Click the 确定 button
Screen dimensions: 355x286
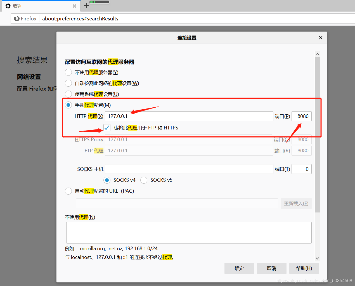239,268
